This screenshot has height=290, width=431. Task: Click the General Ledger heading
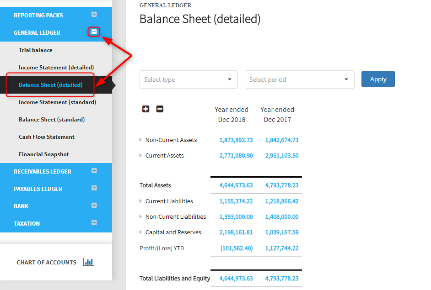click(x=37, y=32)
